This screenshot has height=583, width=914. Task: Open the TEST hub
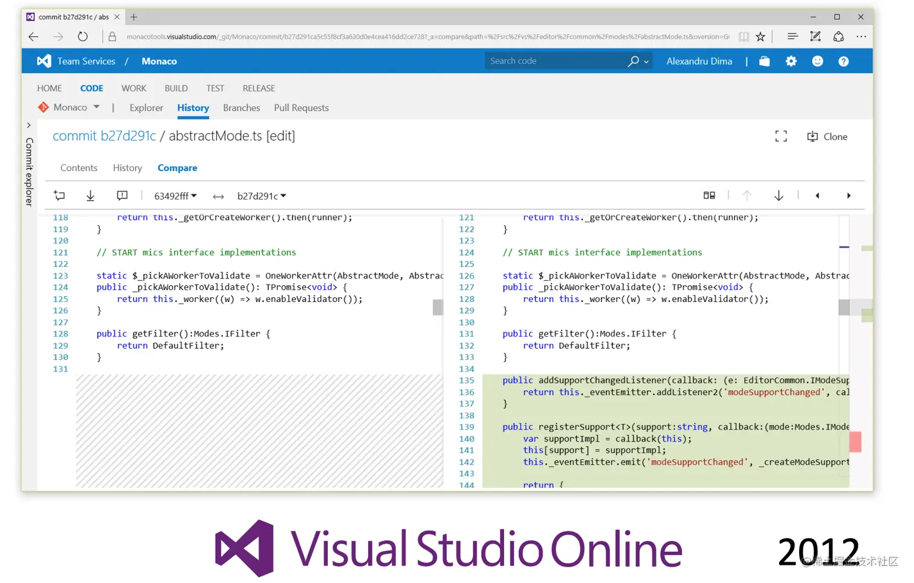(215, 88)
